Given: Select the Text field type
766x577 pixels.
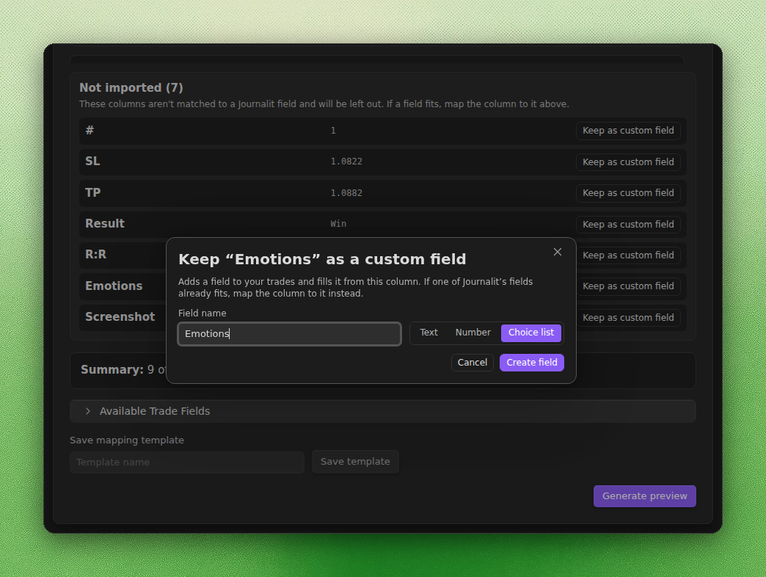Looking at the screenshot, I should pos(428,333).
